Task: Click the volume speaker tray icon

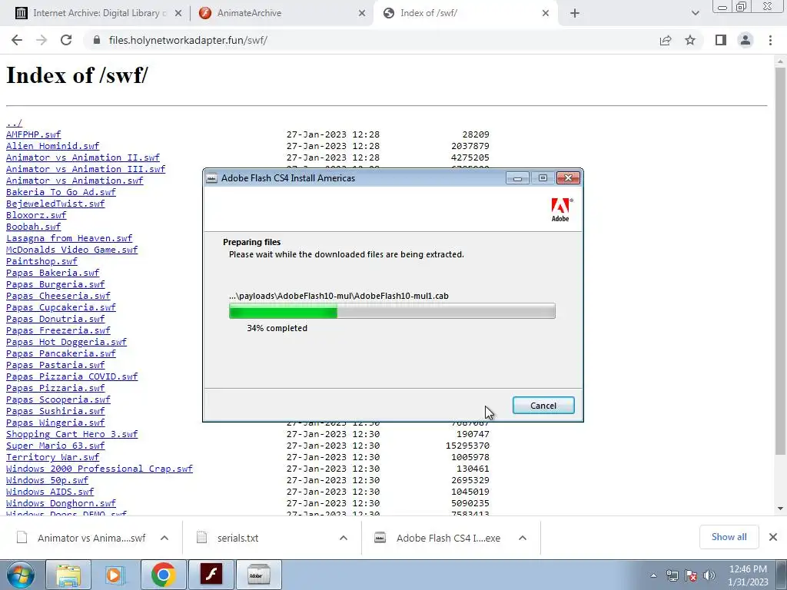Action: pyautogui.click(x=709, y=575)
